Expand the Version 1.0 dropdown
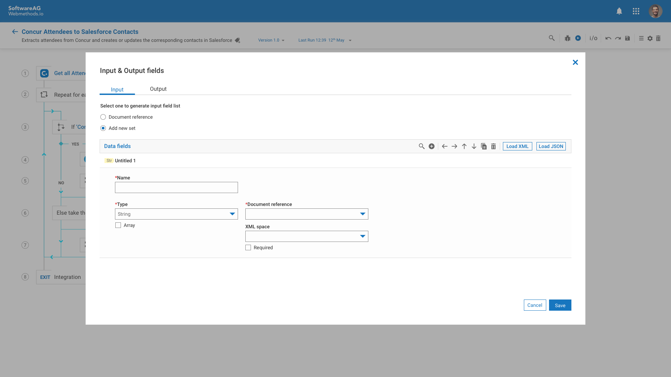671x377 pixels. pos(271,40)
